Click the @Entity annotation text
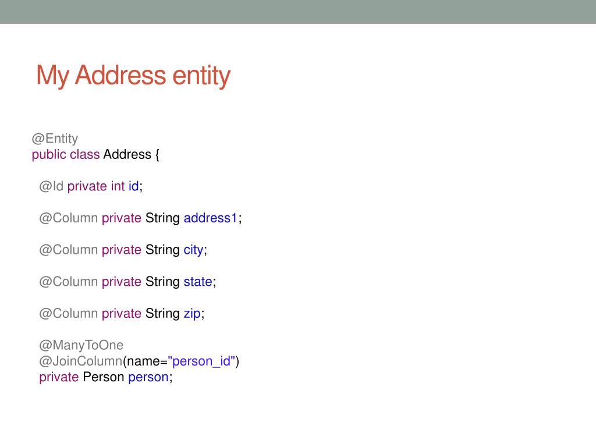The image size is (596, 447). coord(55,139)
